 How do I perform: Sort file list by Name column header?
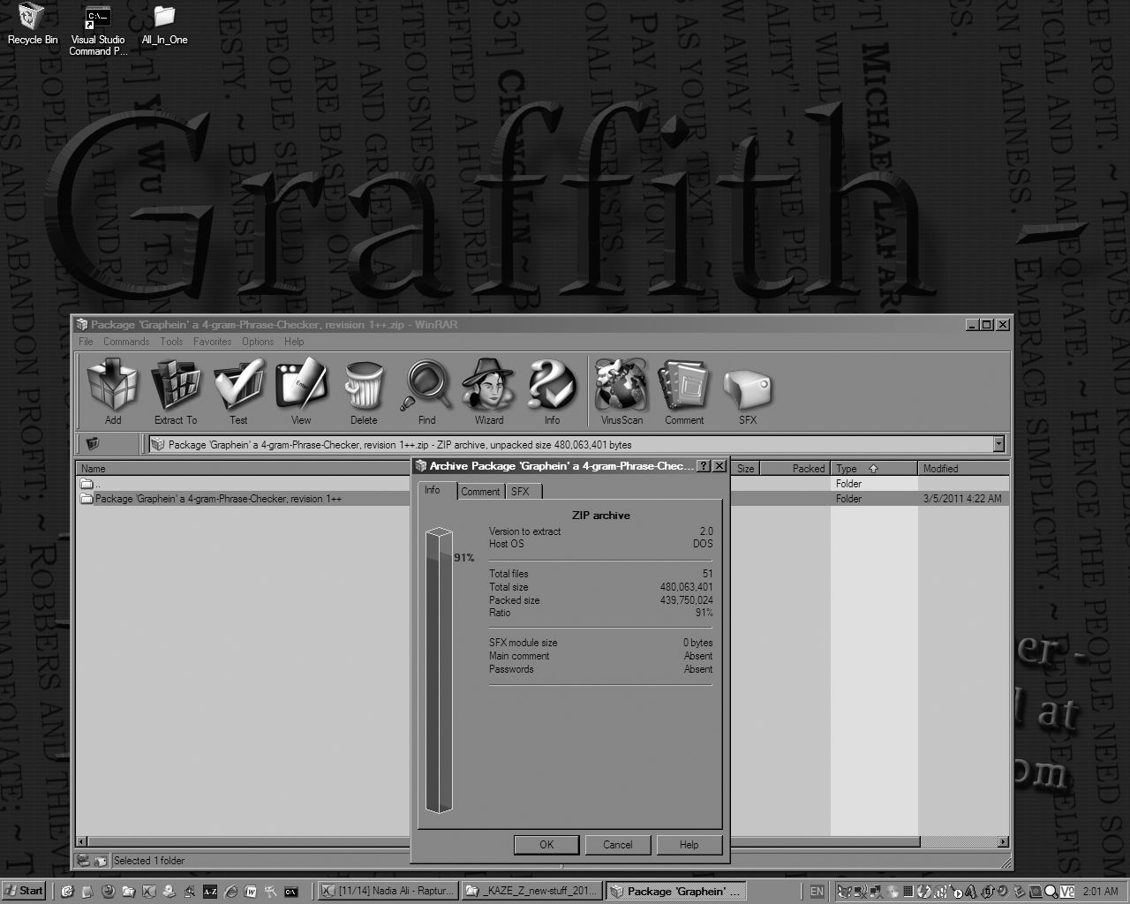point(244,469)
